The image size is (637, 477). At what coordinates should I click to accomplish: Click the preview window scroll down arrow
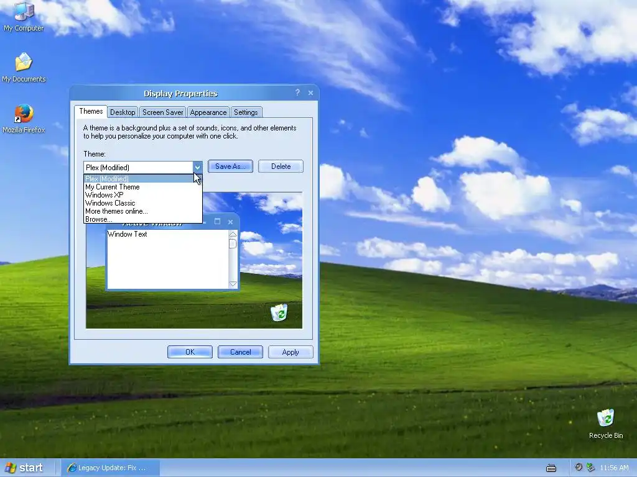[x=233, y=284]
